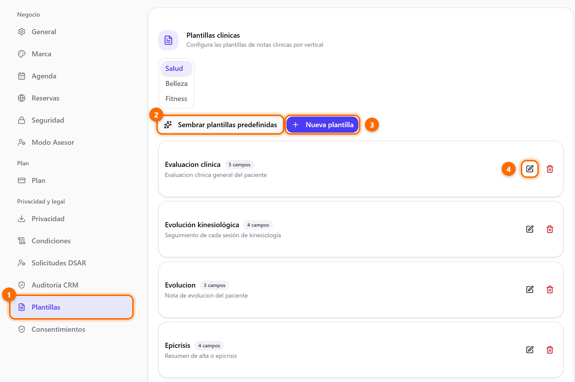Select Plantillas in the sidebar
Viewport: 575px width, 382px height.
point(71,307)
